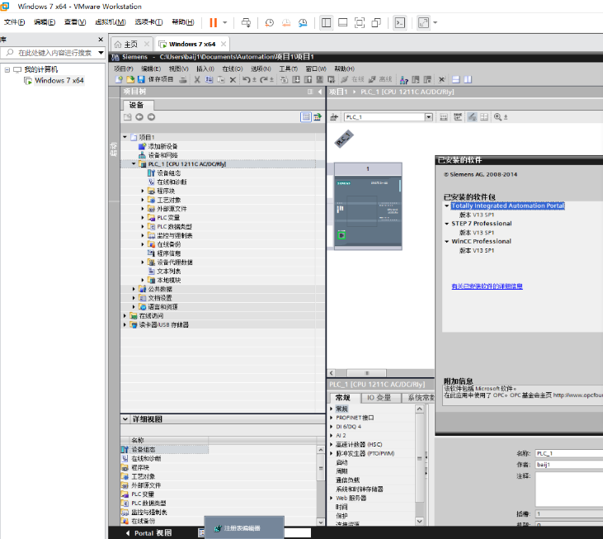Image resolution: width=603 pixels, height=539 pixels.
Task: Click the VMware revert snapshot icon
Action: pyautogui.click(x=286, y=22)
